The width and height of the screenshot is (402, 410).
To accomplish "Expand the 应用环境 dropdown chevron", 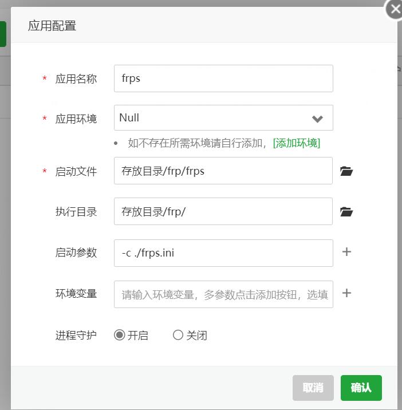I will (x=317, y=119).
